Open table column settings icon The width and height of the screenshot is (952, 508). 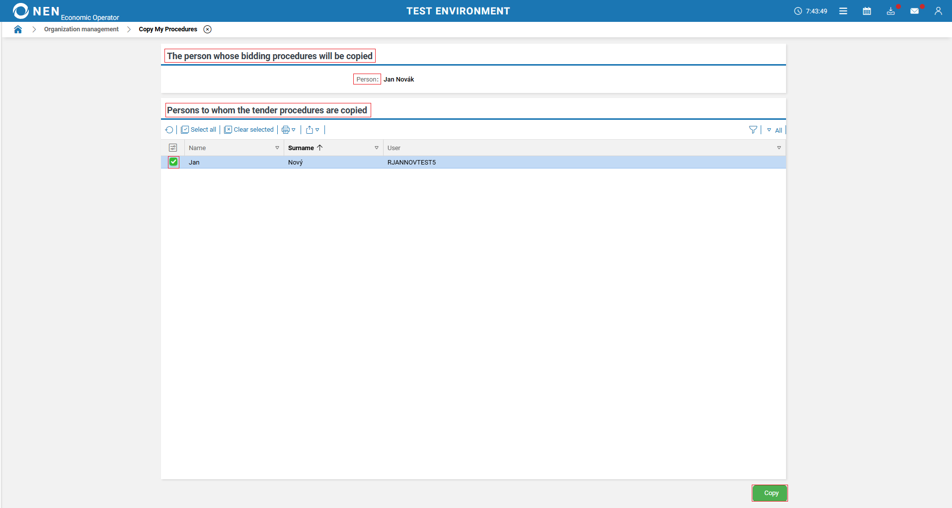pyautogui.click(x=173, y=148)
